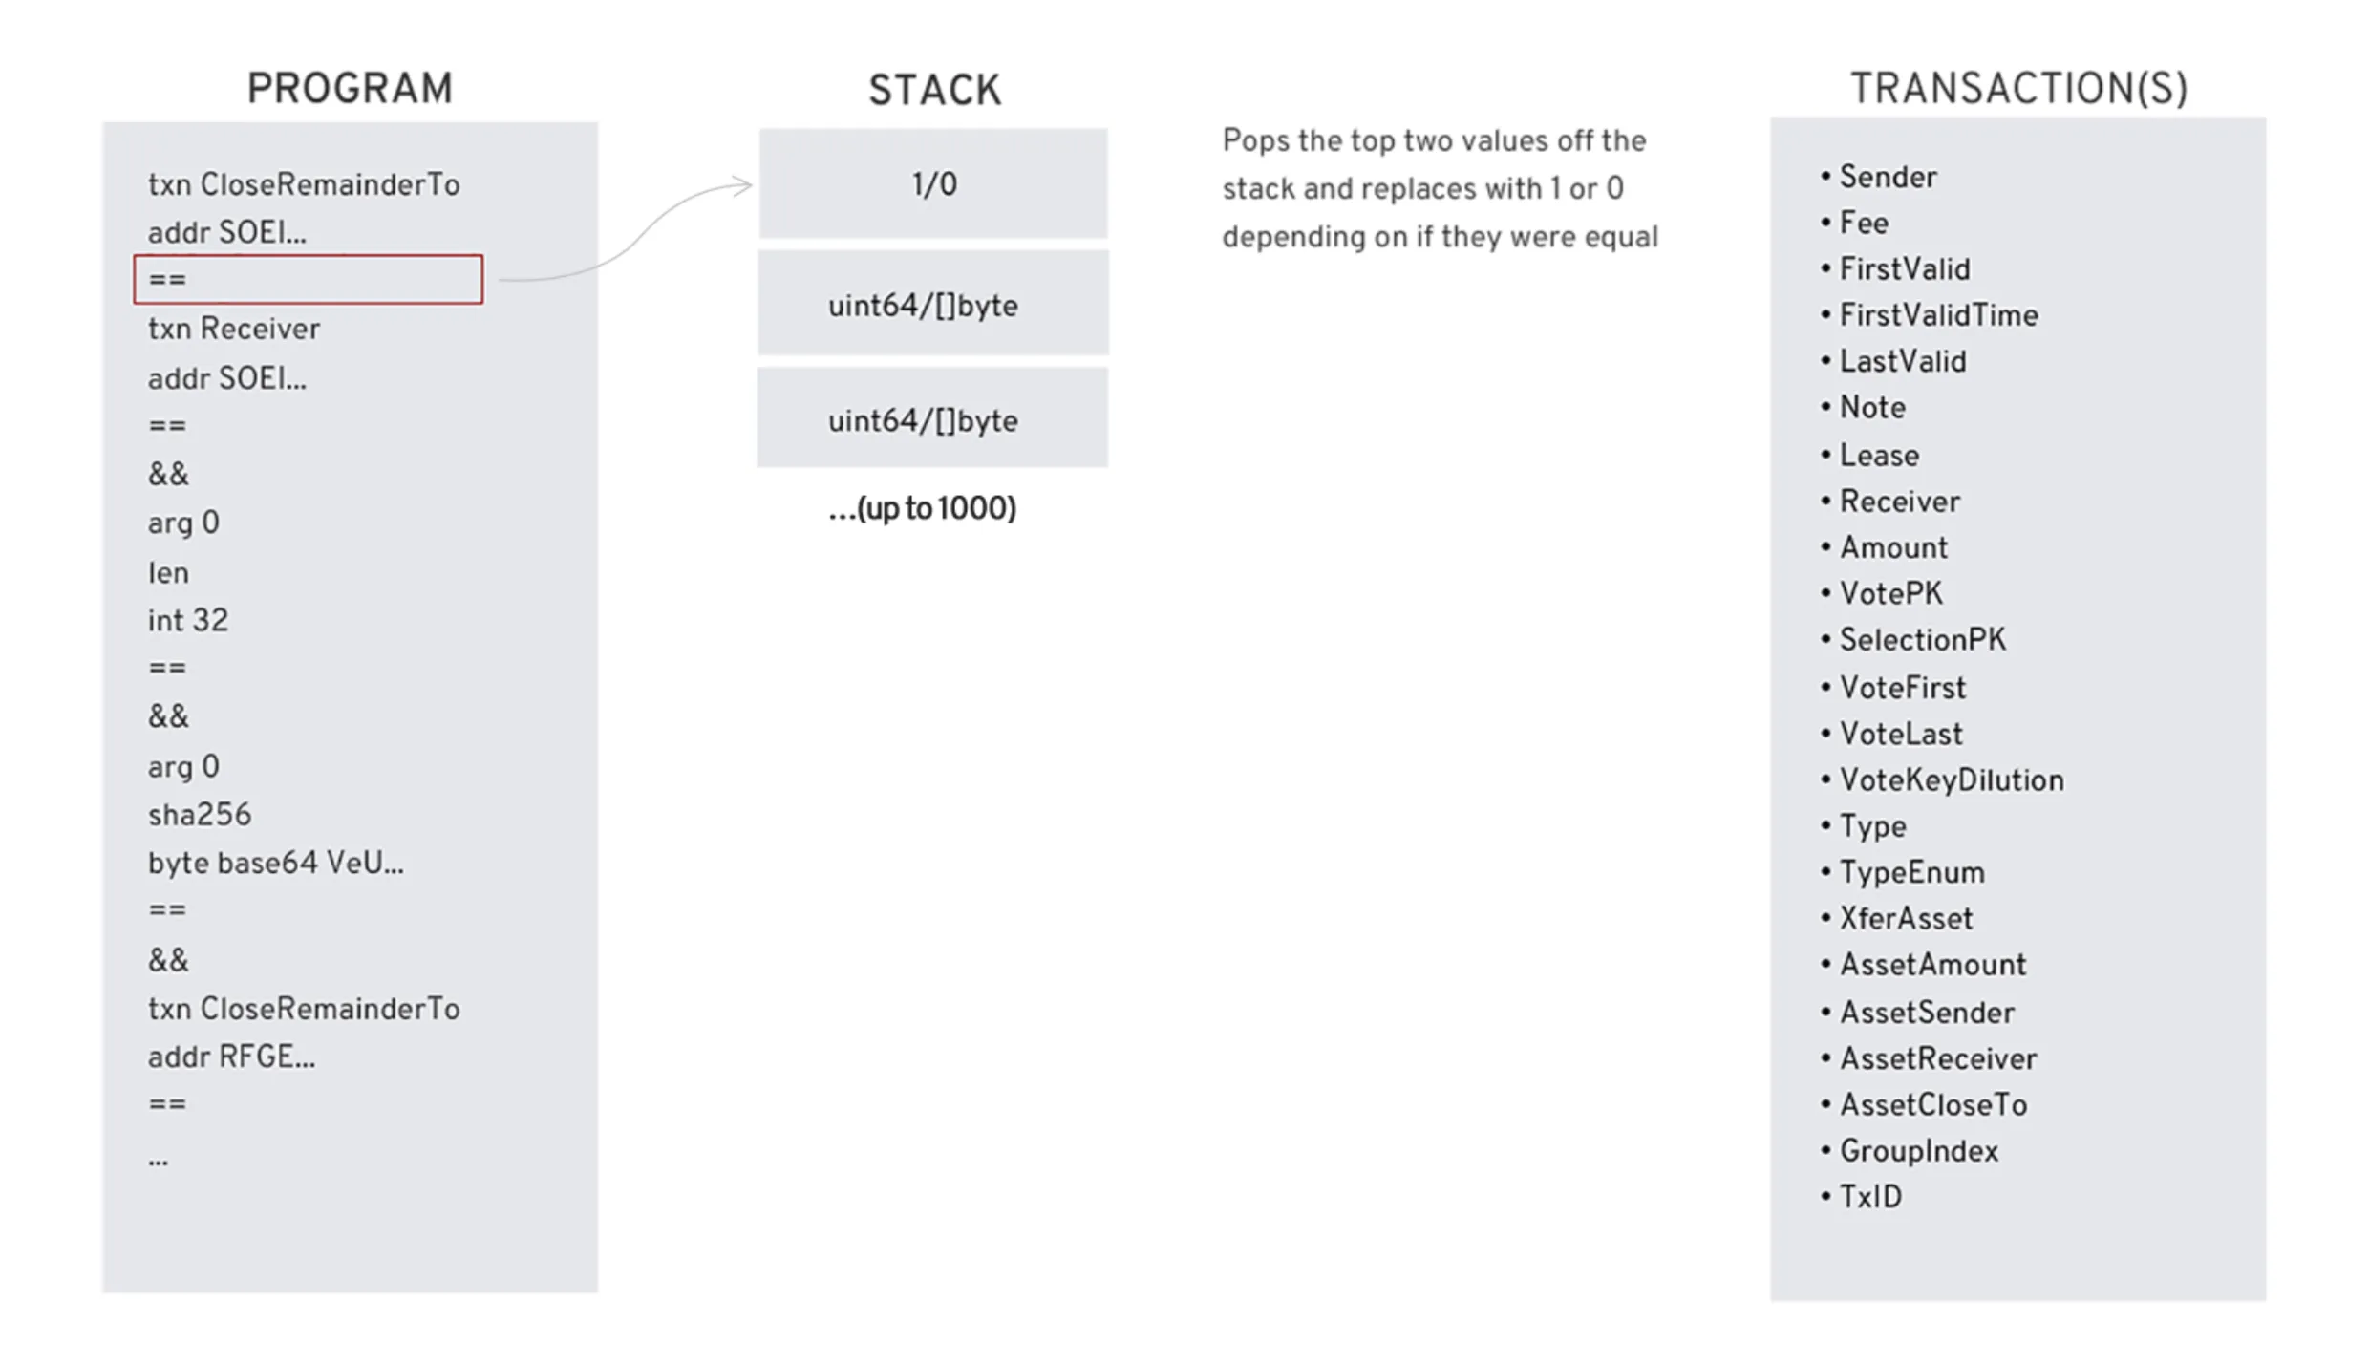Select the 'txn Receiver' program line
Viewport: 2369px width, 1345px height.
click(x=234, y=329)
